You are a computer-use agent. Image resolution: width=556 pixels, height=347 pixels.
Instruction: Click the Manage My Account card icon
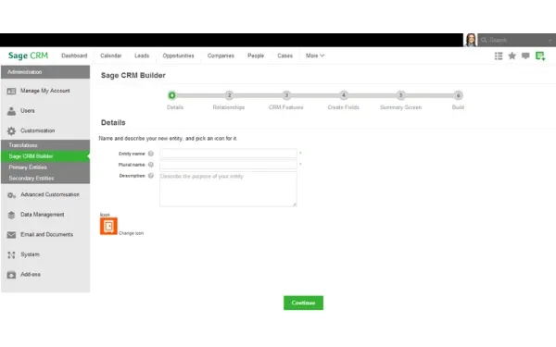11,91
